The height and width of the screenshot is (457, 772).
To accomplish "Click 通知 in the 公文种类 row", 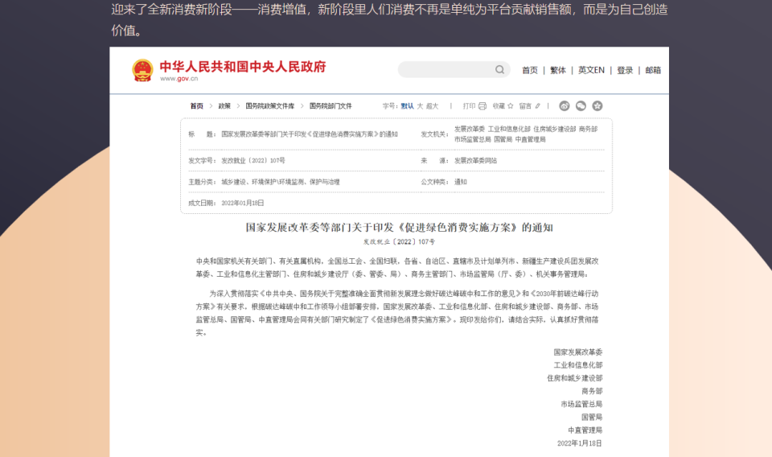I will pyautogui.click(x=460, y=182).
